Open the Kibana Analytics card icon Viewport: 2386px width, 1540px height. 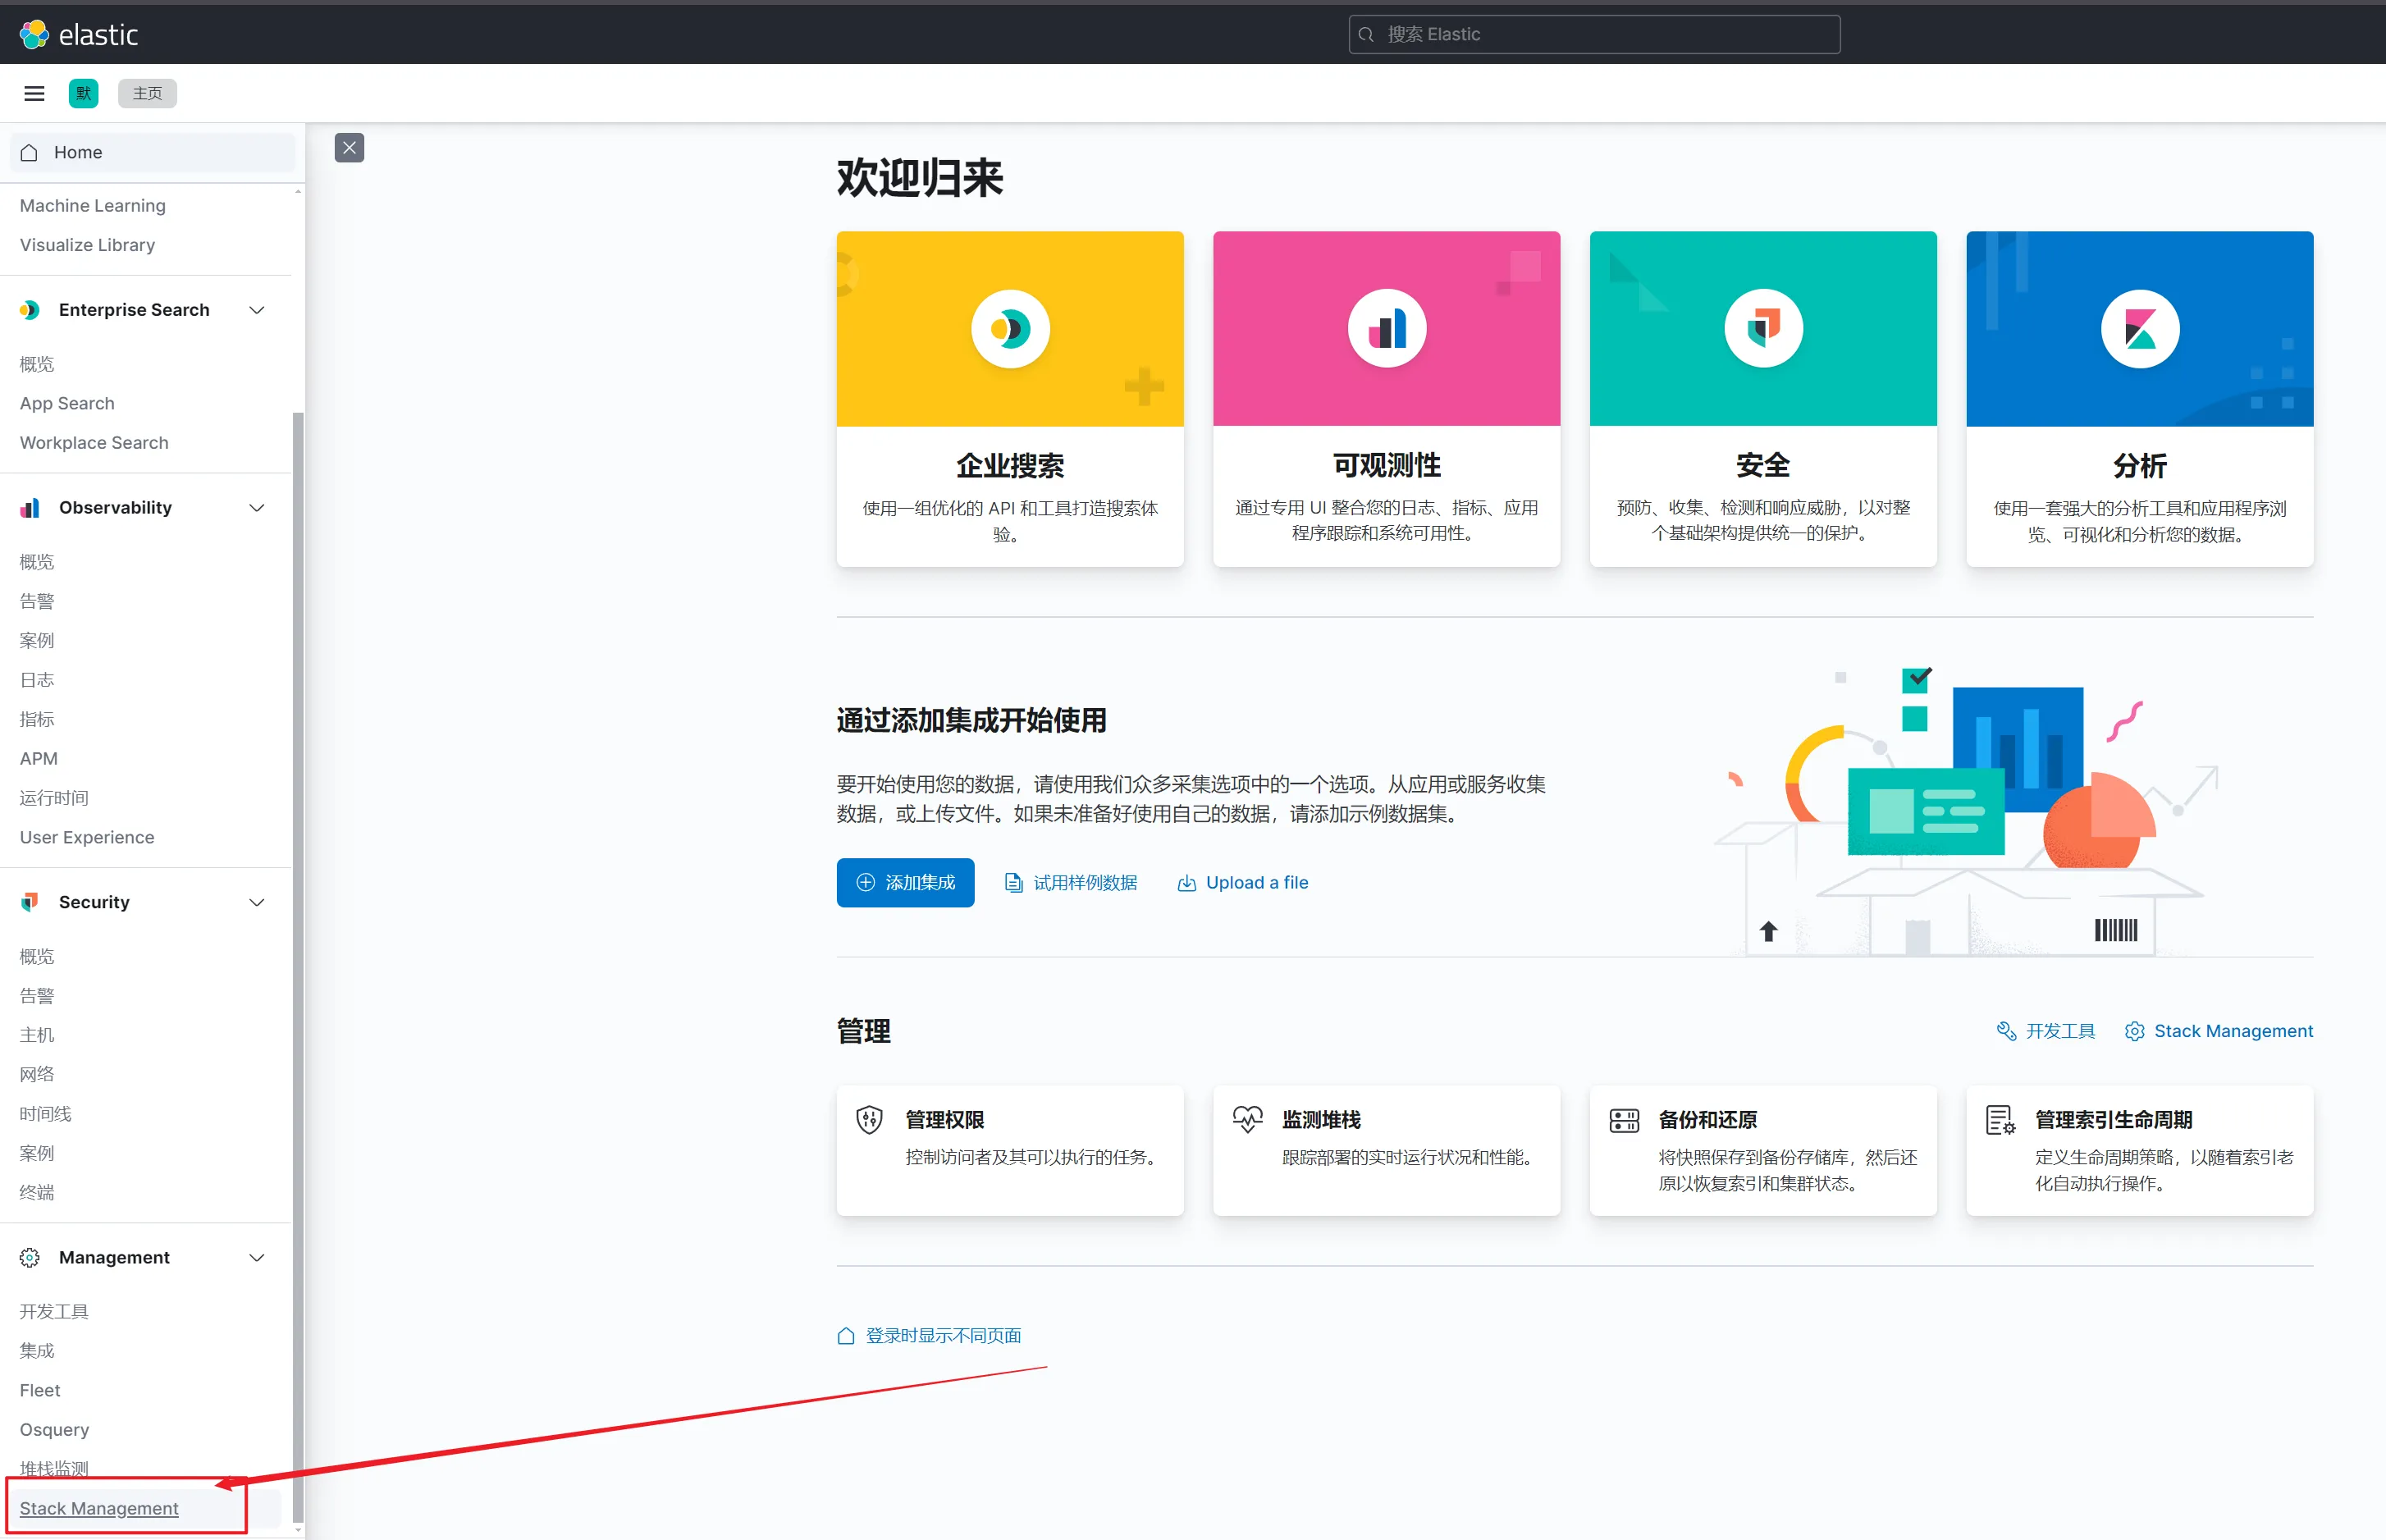(2139, 328)
